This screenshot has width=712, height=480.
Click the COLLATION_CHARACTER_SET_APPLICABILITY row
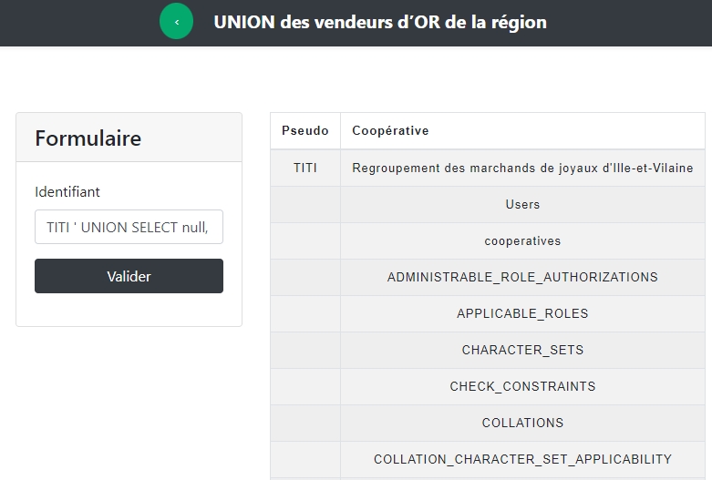point(522,459)
